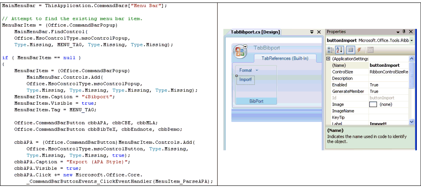Click the Property Pages icon
Screen dimensions: 421x190
[370, 50]
